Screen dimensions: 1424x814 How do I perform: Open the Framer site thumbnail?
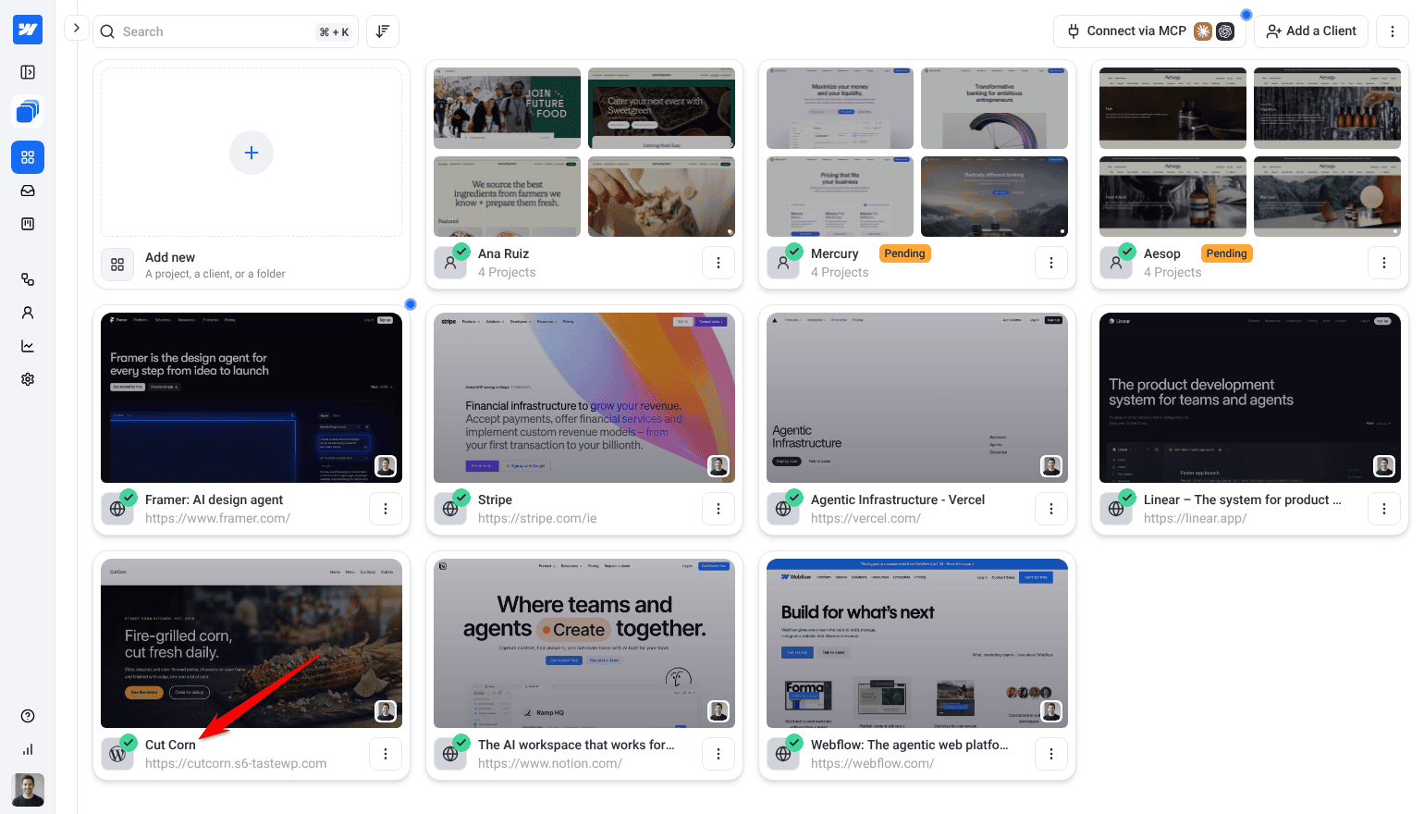[252, 398]
